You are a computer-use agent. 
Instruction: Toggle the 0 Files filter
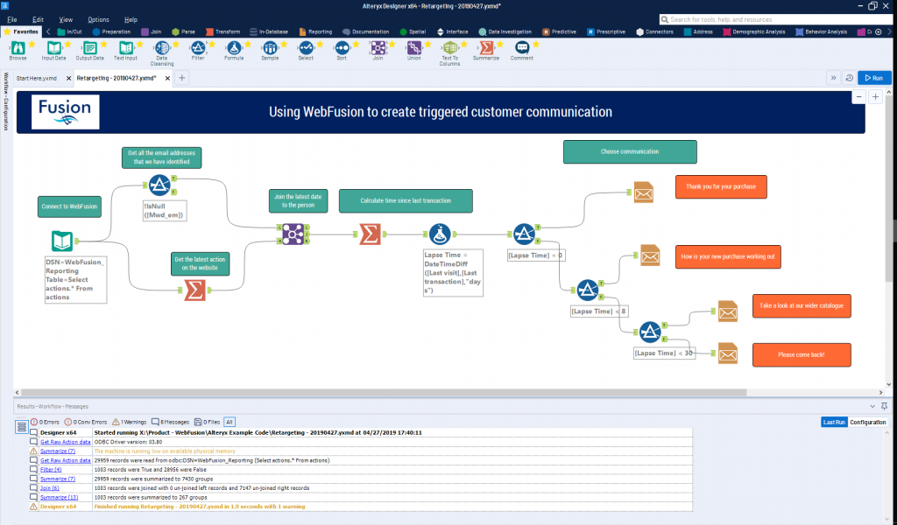point(207,422)
